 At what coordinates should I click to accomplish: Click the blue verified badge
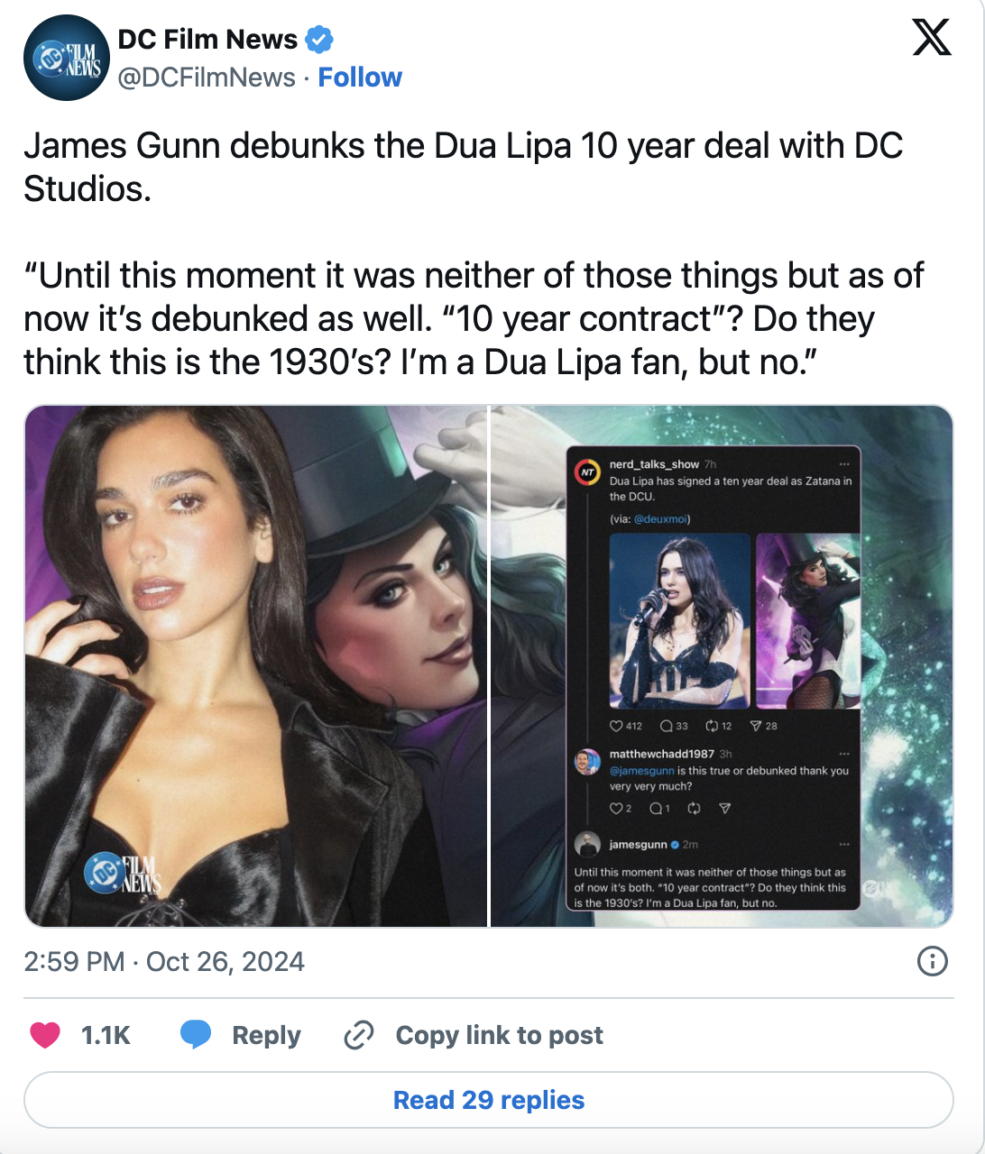click(319, 40)
